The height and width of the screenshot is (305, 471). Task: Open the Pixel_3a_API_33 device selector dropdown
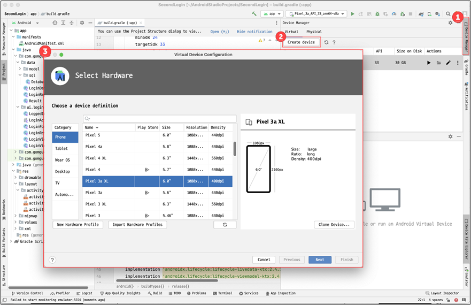click(316, 14)
